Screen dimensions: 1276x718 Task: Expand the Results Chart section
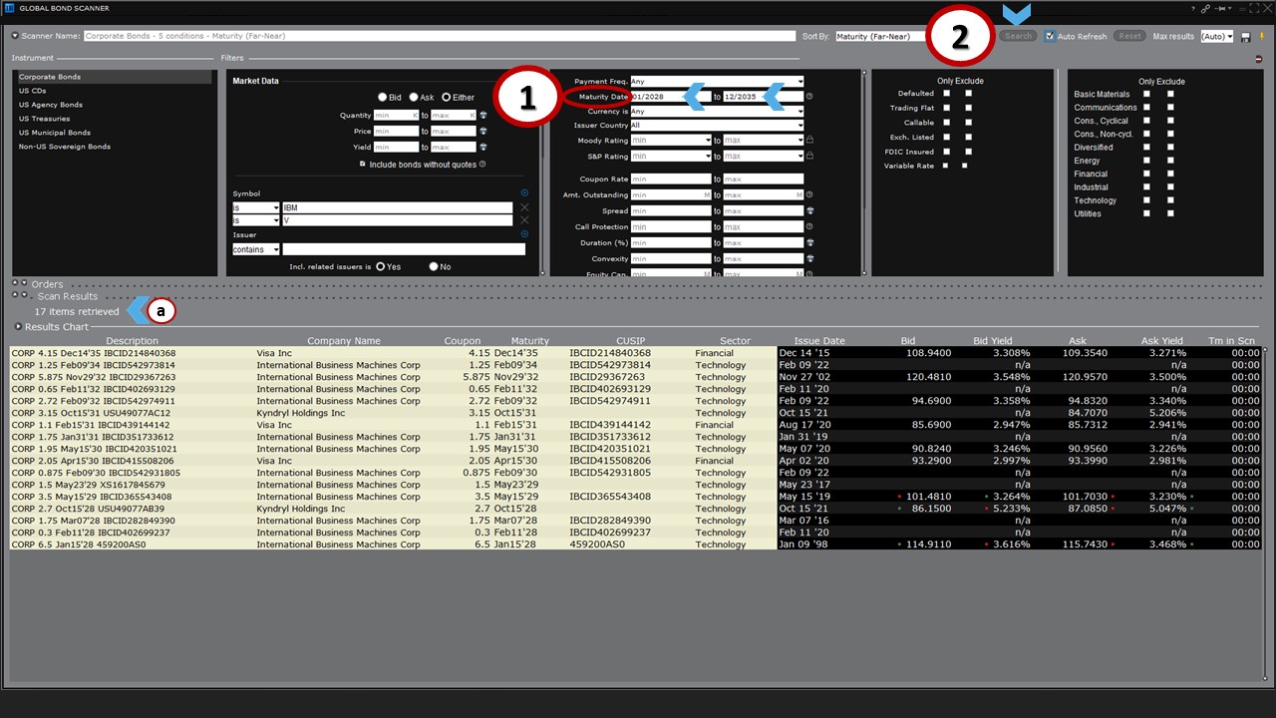(x=18, y=327)
